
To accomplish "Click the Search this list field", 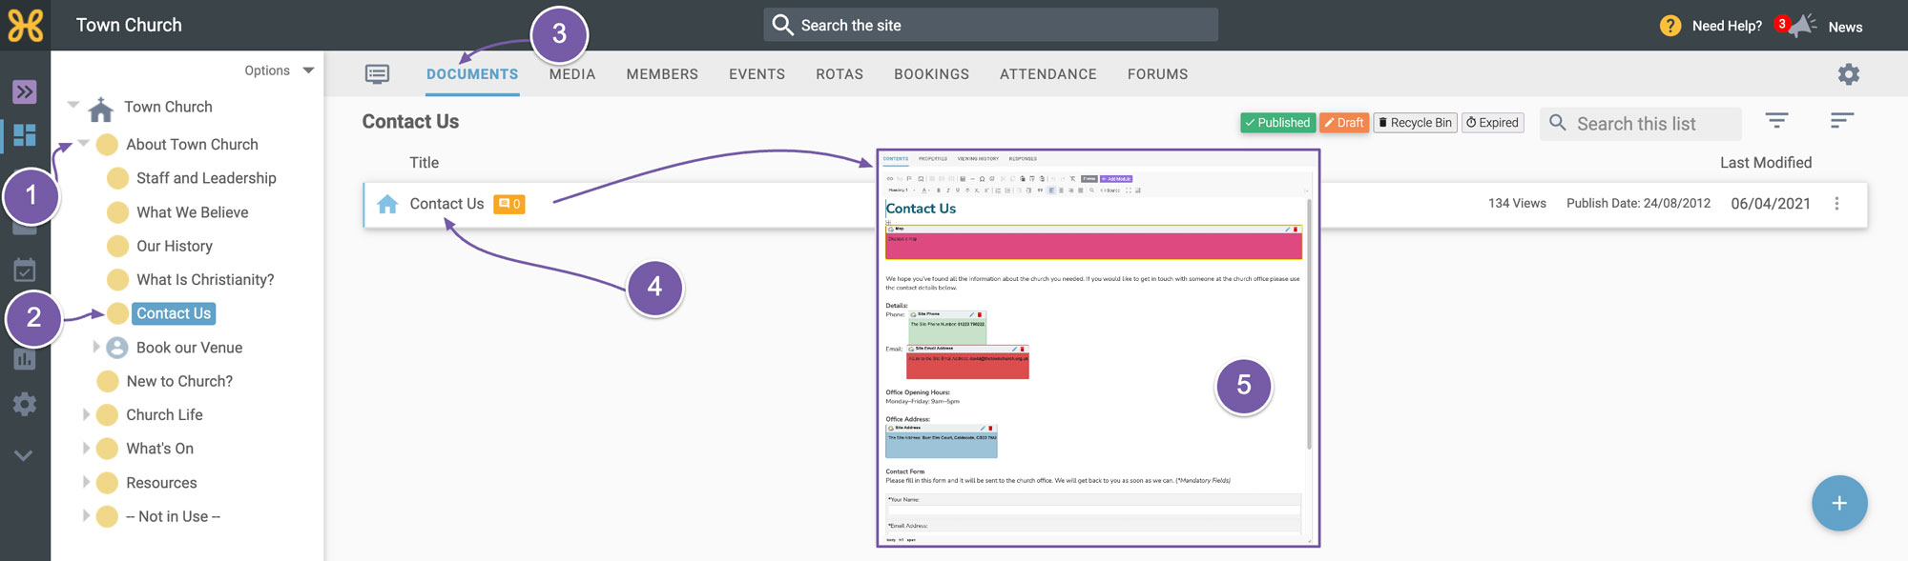I will pos(1641,124).
